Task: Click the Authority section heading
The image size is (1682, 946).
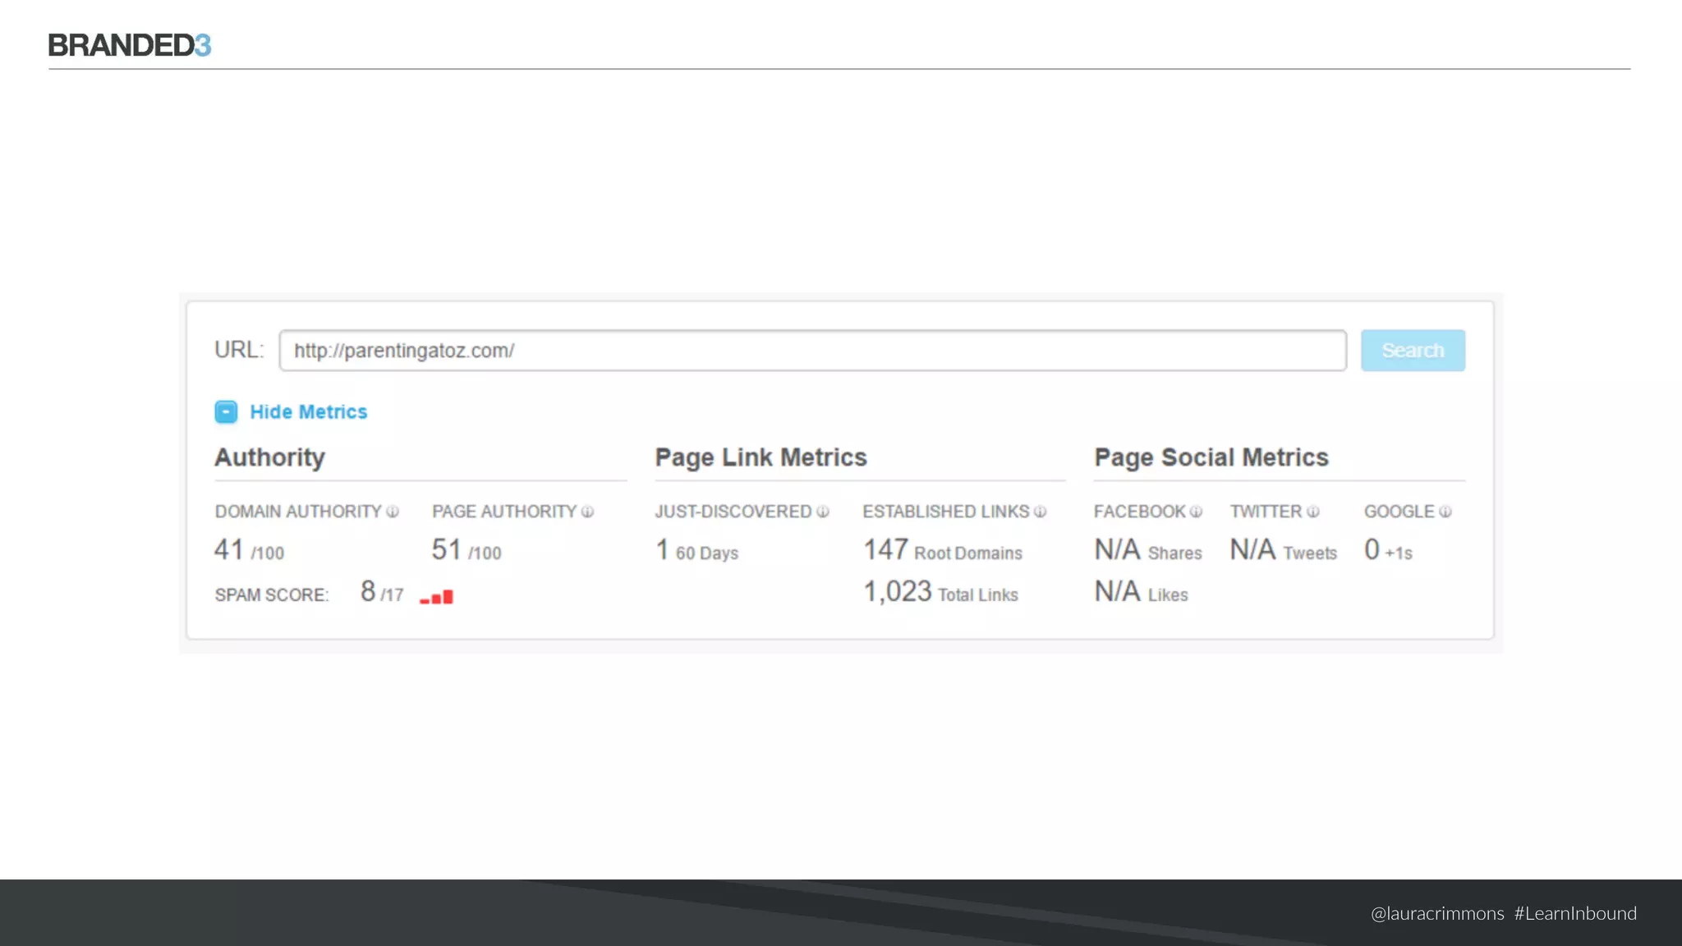Action: pos(269,457)
